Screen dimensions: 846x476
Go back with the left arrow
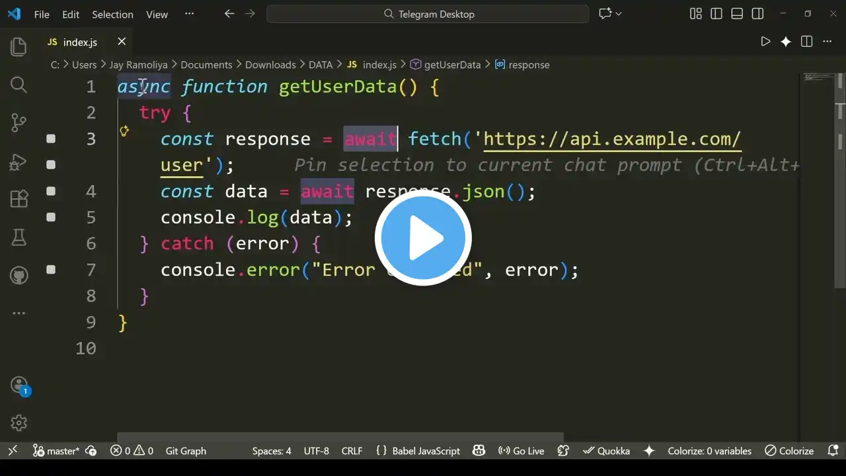tap(229, 14)
